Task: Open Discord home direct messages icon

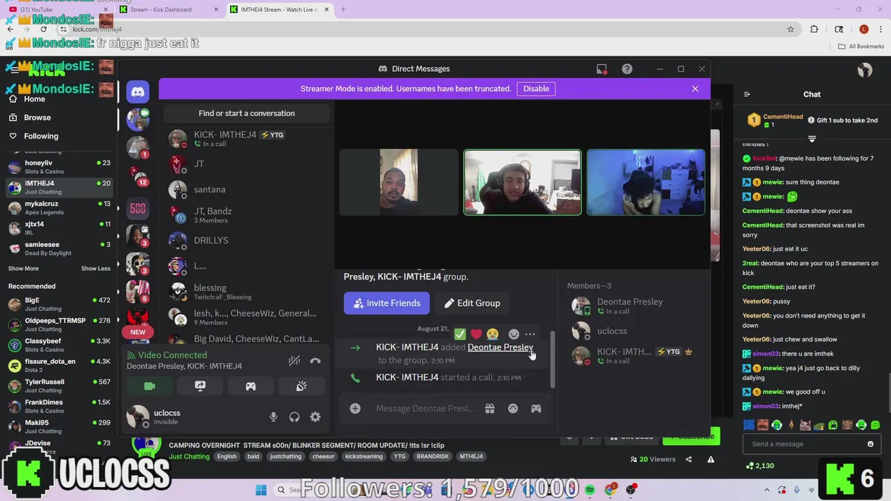Action: click(138, 92)
